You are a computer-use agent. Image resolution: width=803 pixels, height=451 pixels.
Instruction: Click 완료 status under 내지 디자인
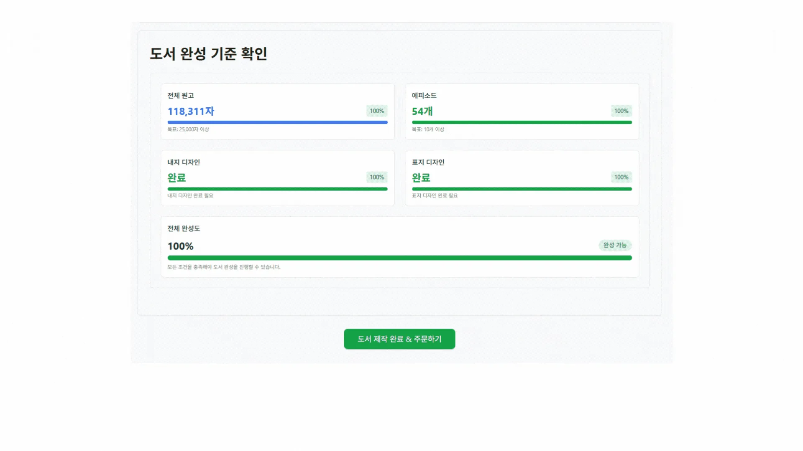point(176,177)
